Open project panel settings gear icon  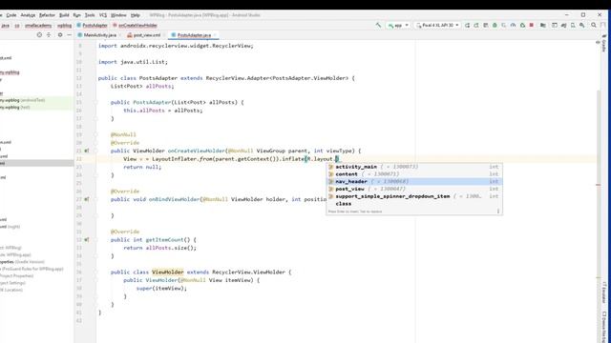(60, 35)
